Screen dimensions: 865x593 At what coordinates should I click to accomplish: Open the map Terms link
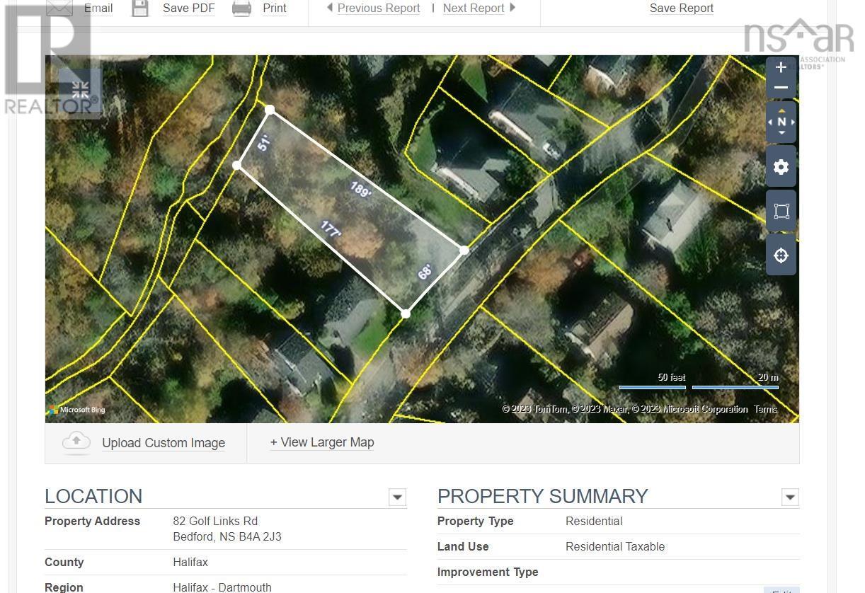(x=765, y=409)
